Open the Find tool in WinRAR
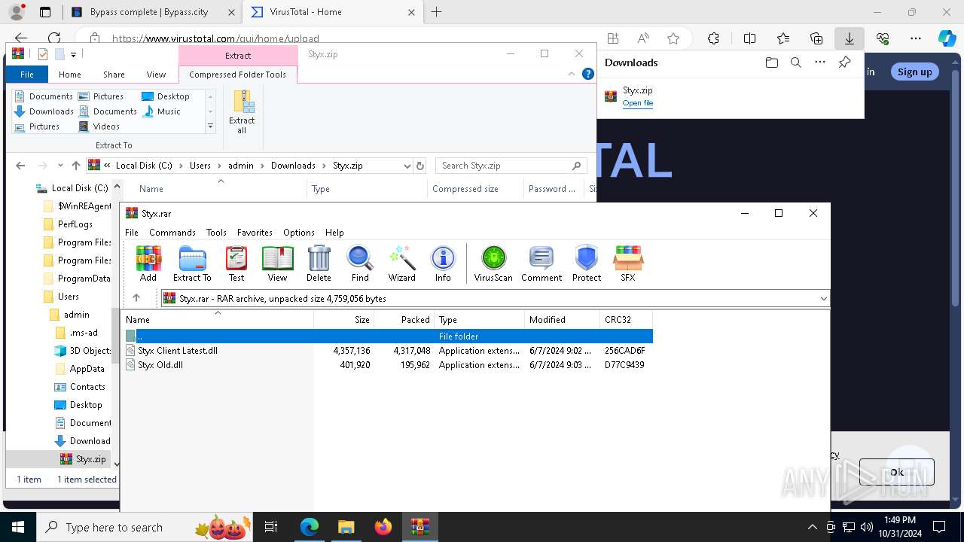The image size is (964, 542). [x=360, y=264]
